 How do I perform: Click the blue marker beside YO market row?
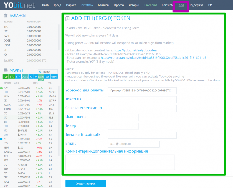tap(1, 139)
